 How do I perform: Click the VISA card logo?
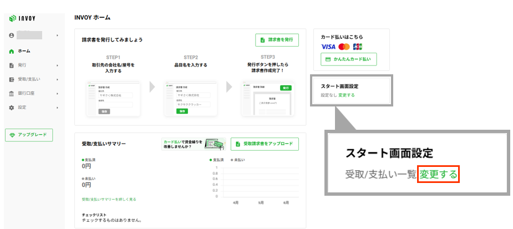328,47
